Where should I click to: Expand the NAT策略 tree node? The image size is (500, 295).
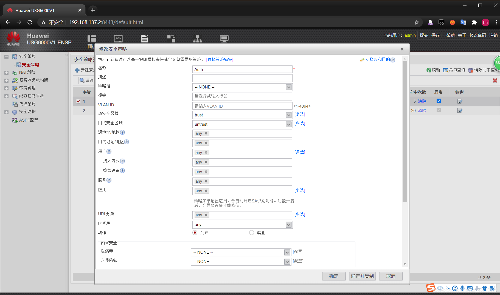(x=6, y=73)
